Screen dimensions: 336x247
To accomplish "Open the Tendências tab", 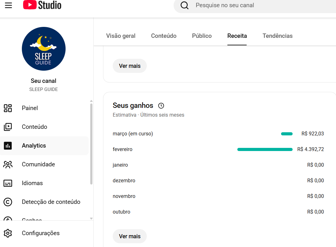I will tap(277, 36).
